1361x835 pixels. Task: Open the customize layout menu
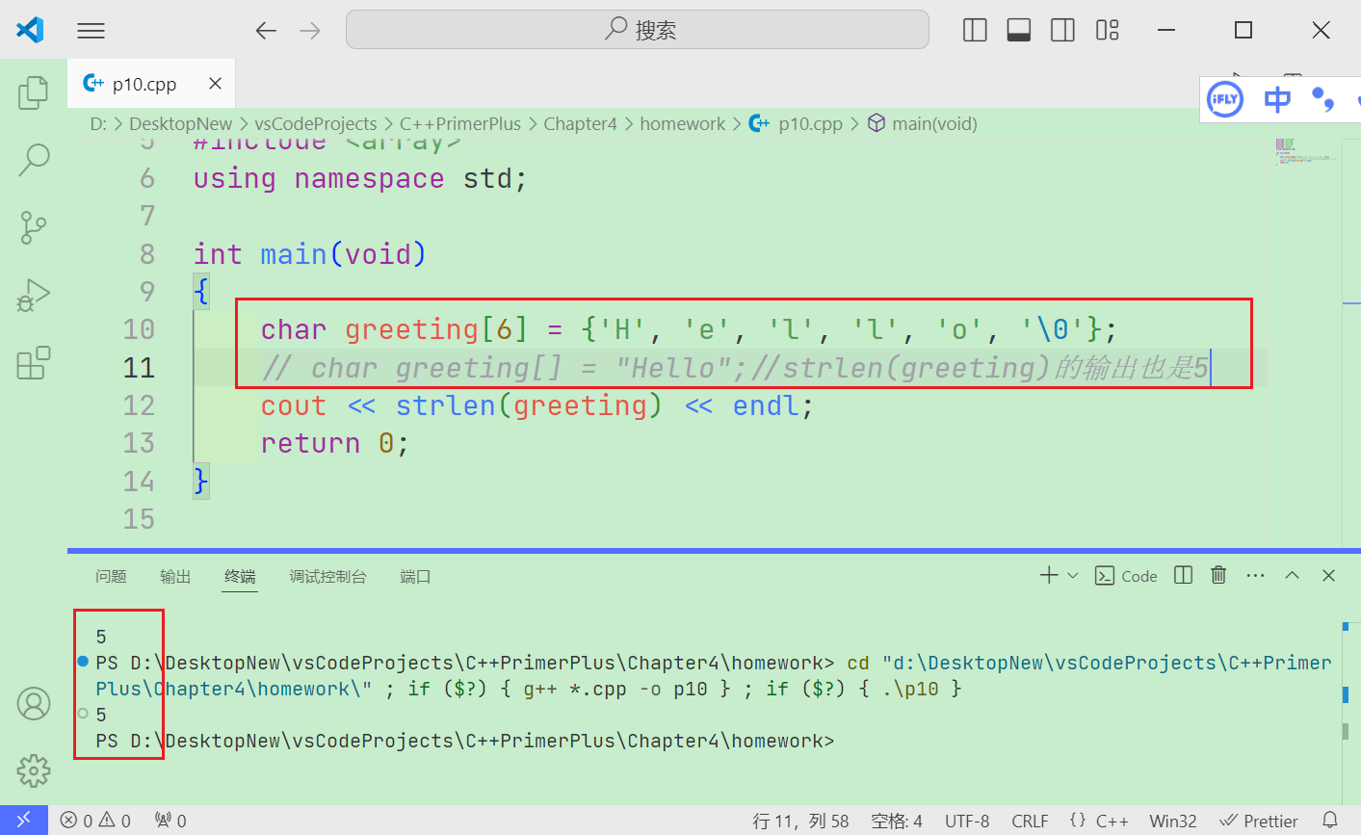[1108, 31]
